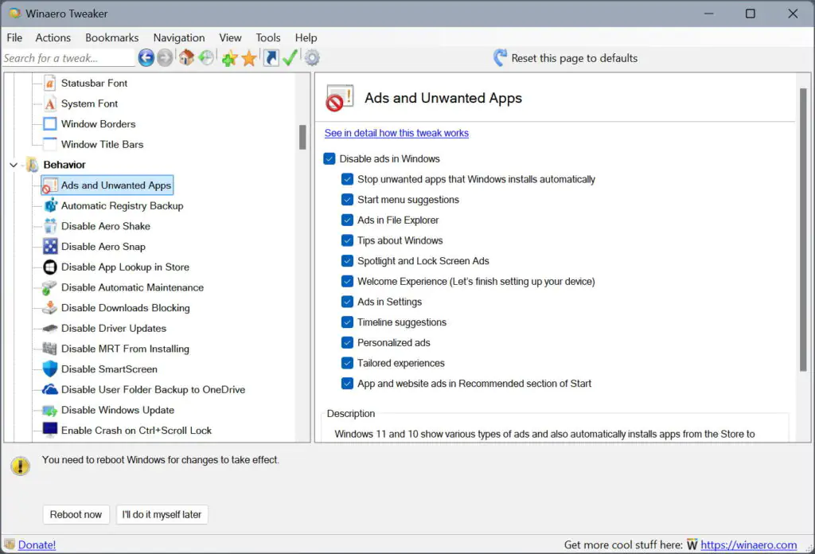Click the Home icon in the toolbar
This screenshot has height=554, width=815.
click(x=186, y=57)
